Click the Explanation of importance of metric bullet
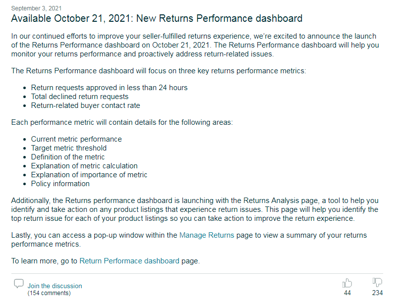Image resolution: width=401 pixels, height=305 pixels. coord(89,175)
